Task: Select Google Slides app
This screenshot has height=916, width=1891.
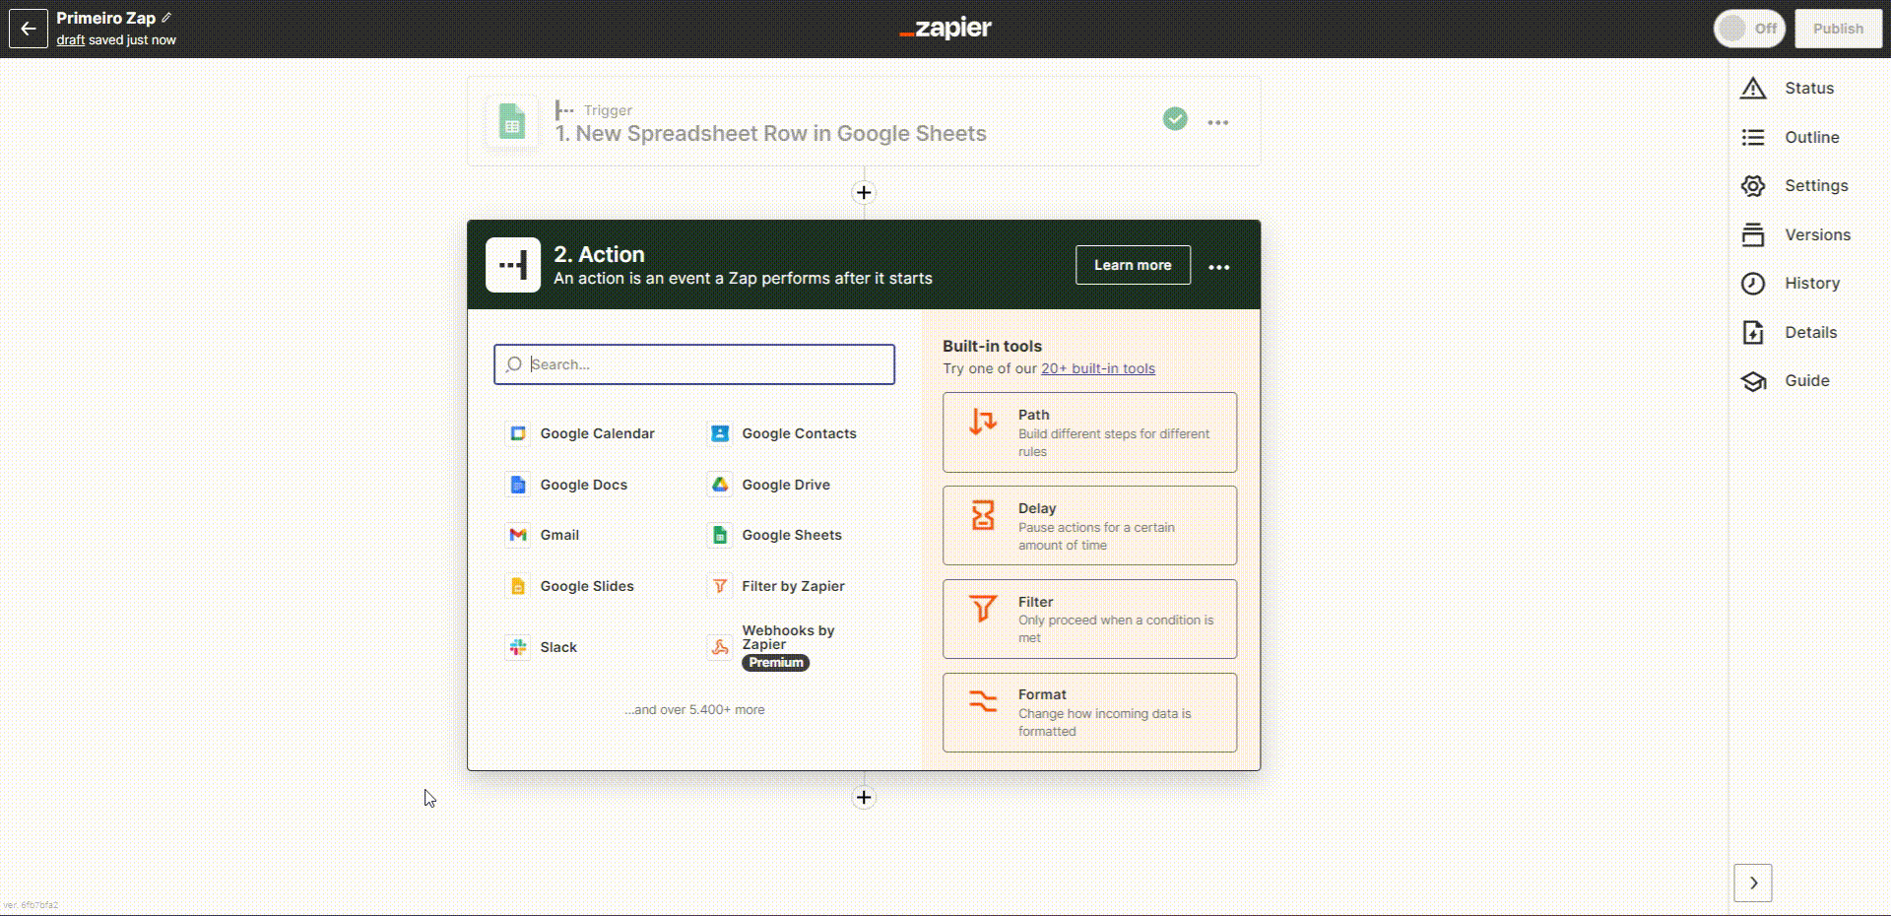Action: pyautogui.click(x=571, y=586)
